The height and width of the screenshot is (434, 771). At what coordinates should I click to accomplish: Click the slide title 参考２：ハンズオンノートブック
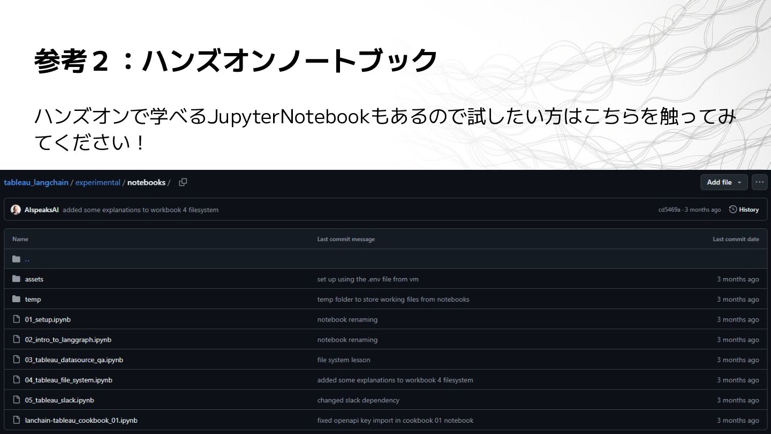[236, 61]
